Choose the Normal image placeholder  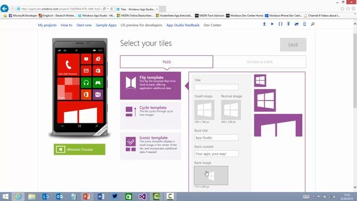pyautogui.click(x=231, y=110)
